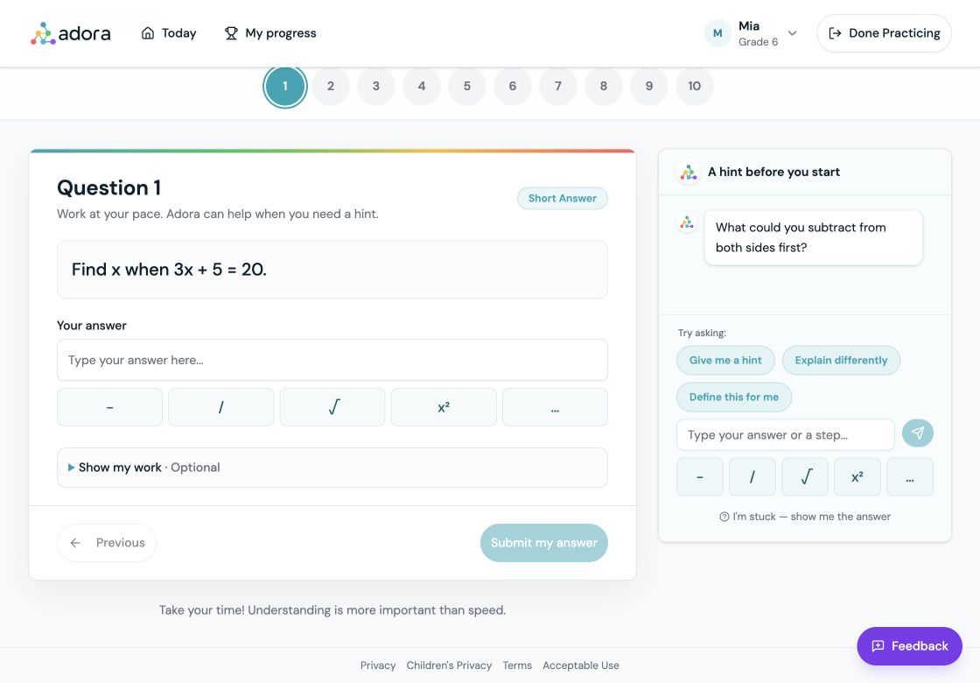Insert minus symbol in main answer
The height and width of the screenshot is (683, 980).
[x=110, y=407]
